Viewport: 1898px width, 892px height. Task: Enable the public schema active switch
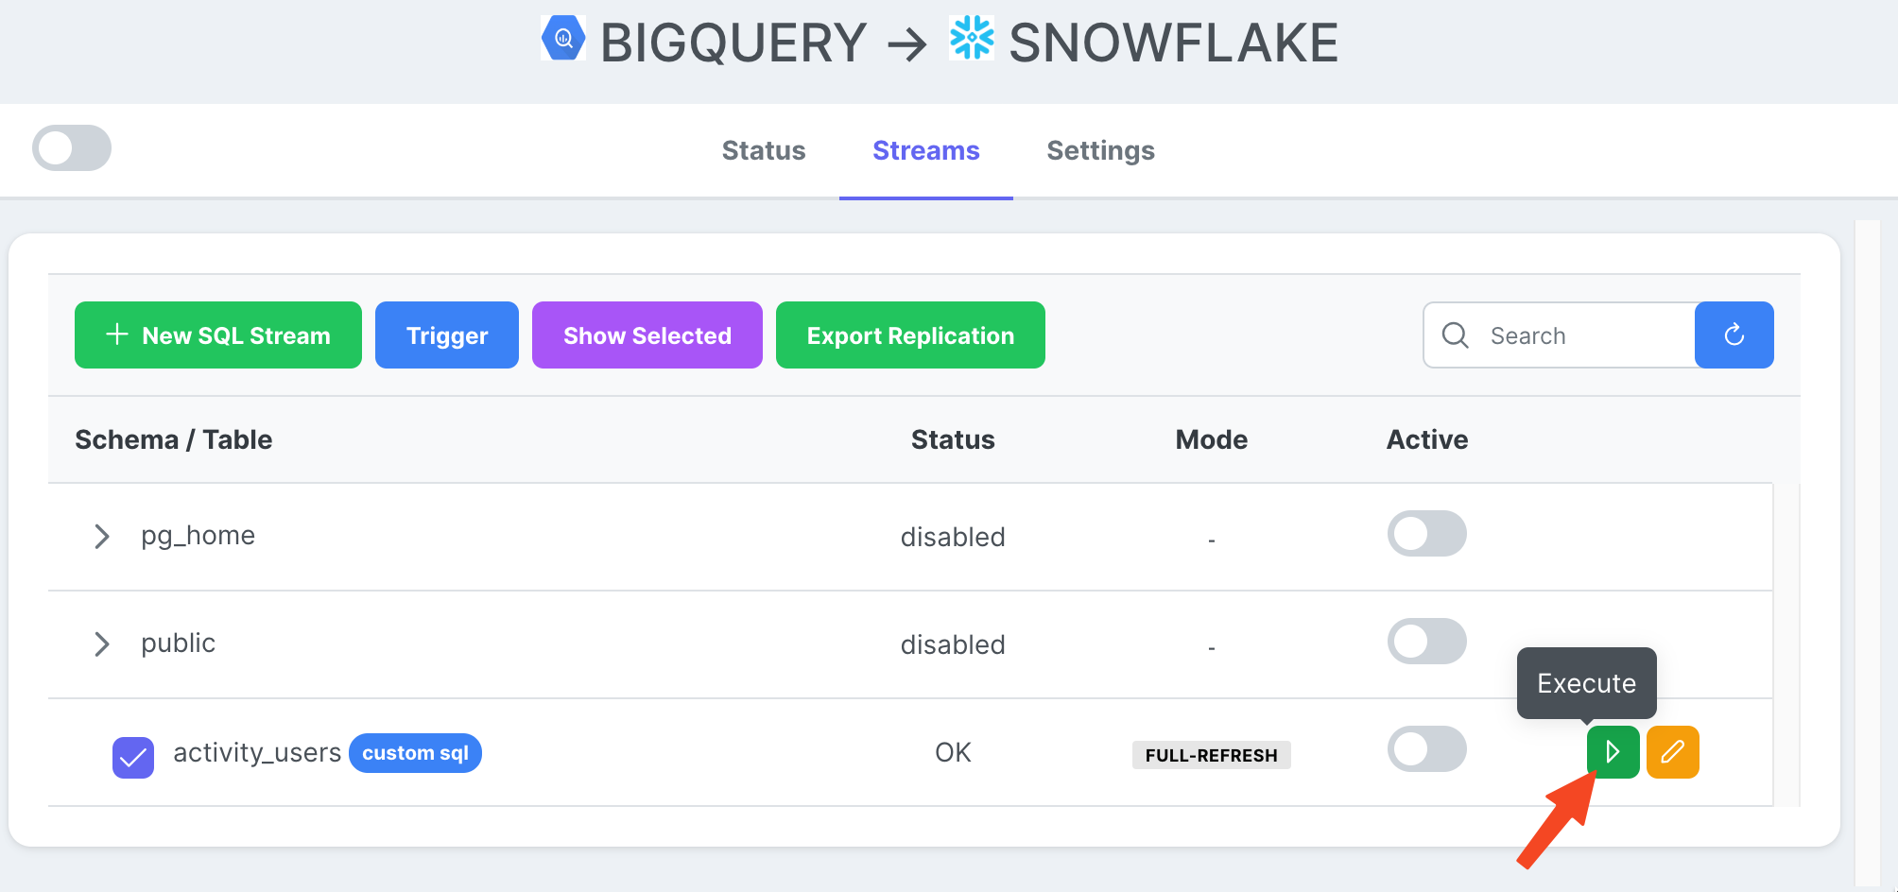(x=1426, y=642)
